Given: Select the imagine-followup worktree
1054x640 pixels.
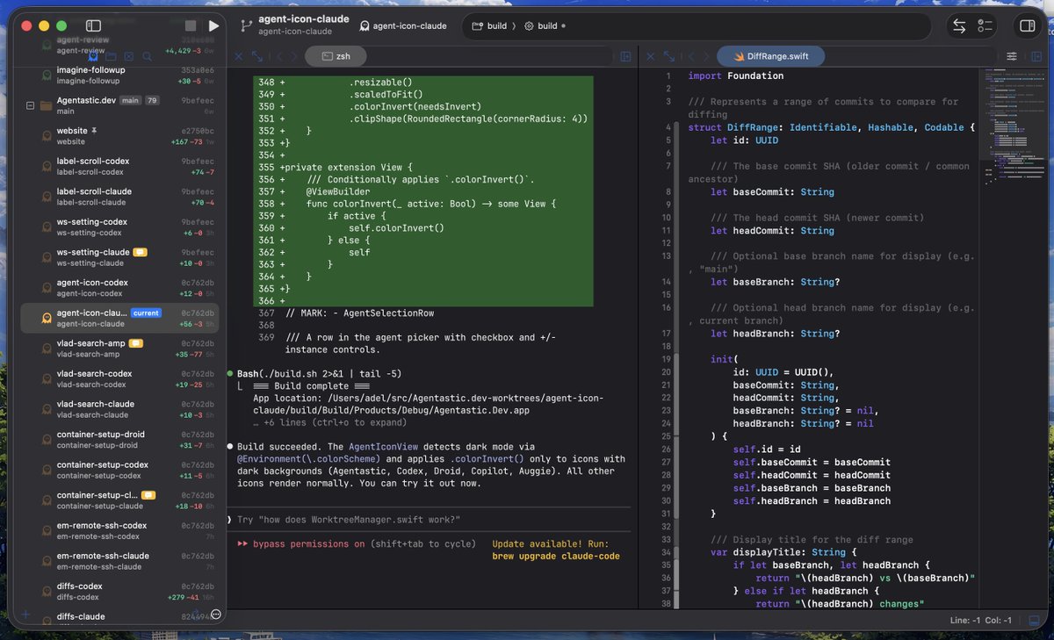Looking at the screenshot, I should point(119,76).
